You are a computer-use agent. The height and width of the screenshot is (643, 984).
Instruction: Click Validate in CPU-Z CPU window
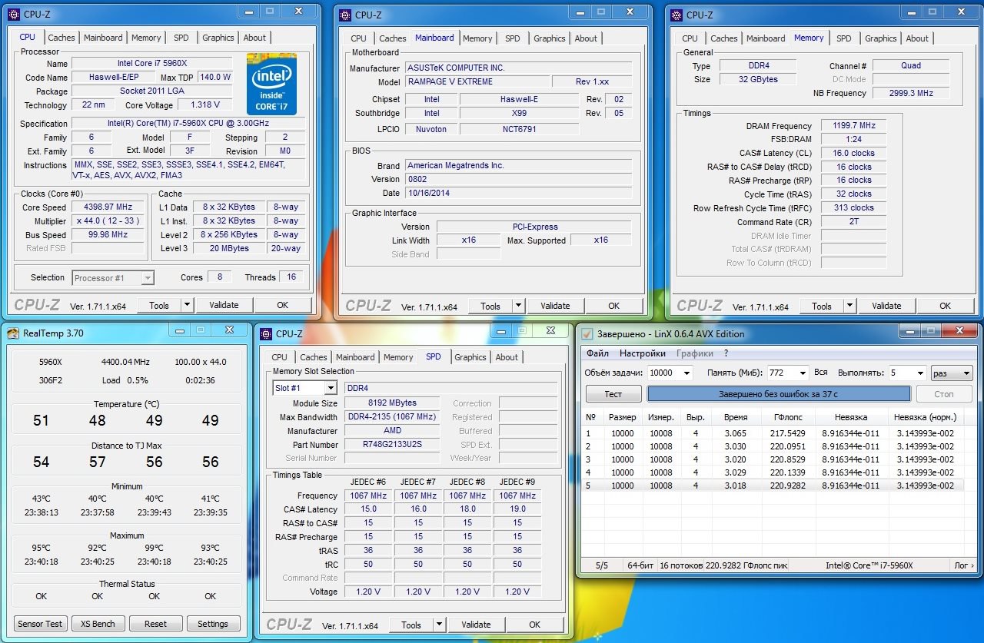tap(224, 305)
